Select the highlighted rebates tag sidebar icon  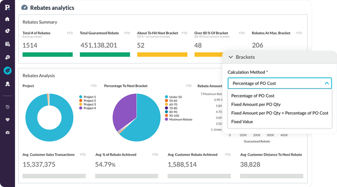[x=7, y=71]
